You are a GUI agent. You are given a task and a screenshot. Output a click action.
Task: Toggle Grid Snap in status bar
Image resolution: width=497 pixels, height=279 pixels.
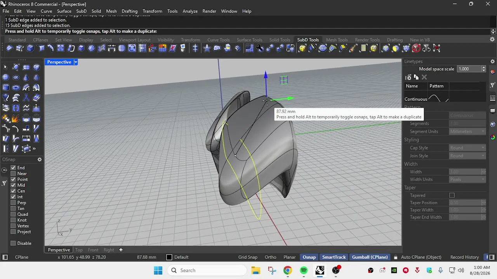click(248, 257)
